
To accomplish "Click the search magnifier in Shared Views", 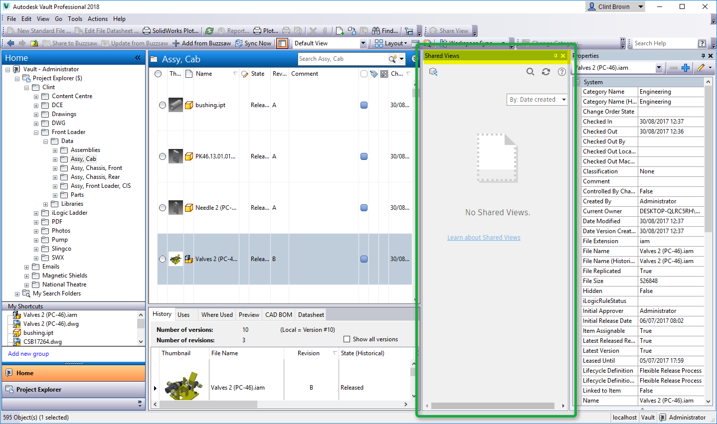I will [x=530, y=72].
